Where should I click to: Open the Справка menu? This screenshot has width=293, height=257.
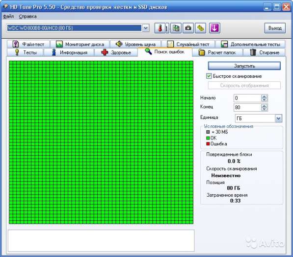(x=27, y=17)
